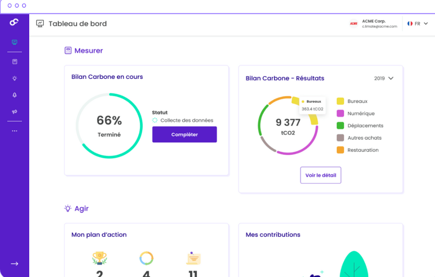Viewport: 435px width, 277px height.
Task: Click the Agir lightbulb section icon
Action: click(67, 208)
